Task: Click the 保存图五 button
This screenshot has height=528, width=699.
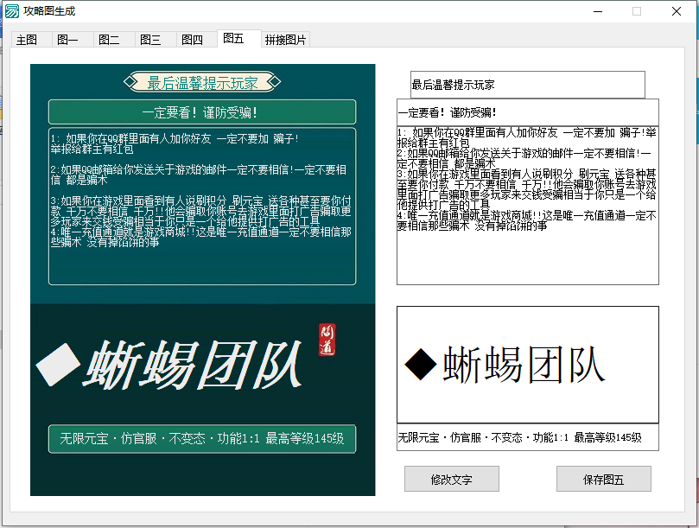Action: 603,479
